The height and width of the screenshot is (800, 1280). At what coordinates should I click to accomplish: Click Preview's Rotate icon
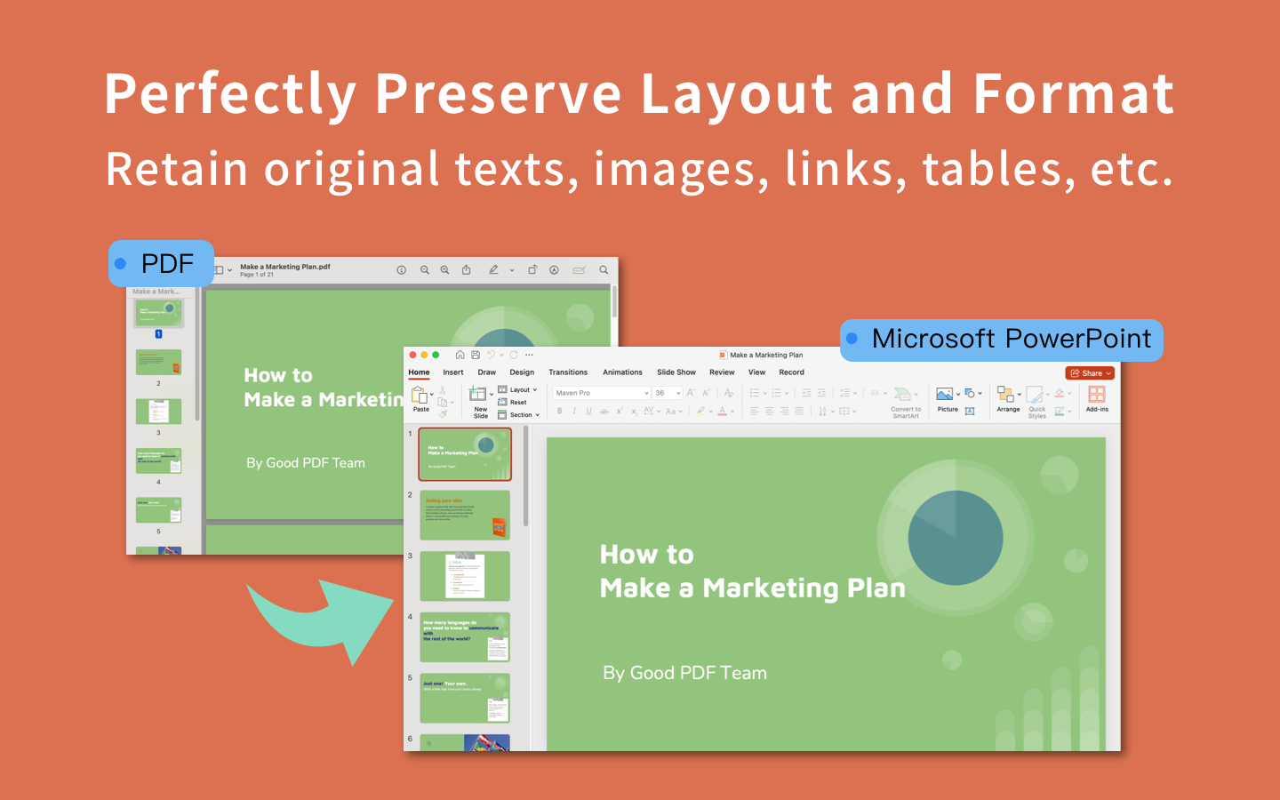[532, 269]
